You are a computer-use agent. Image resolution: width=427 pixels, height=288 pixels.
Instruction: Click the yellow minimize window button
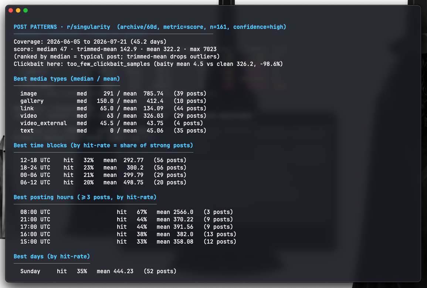(18, 10)
